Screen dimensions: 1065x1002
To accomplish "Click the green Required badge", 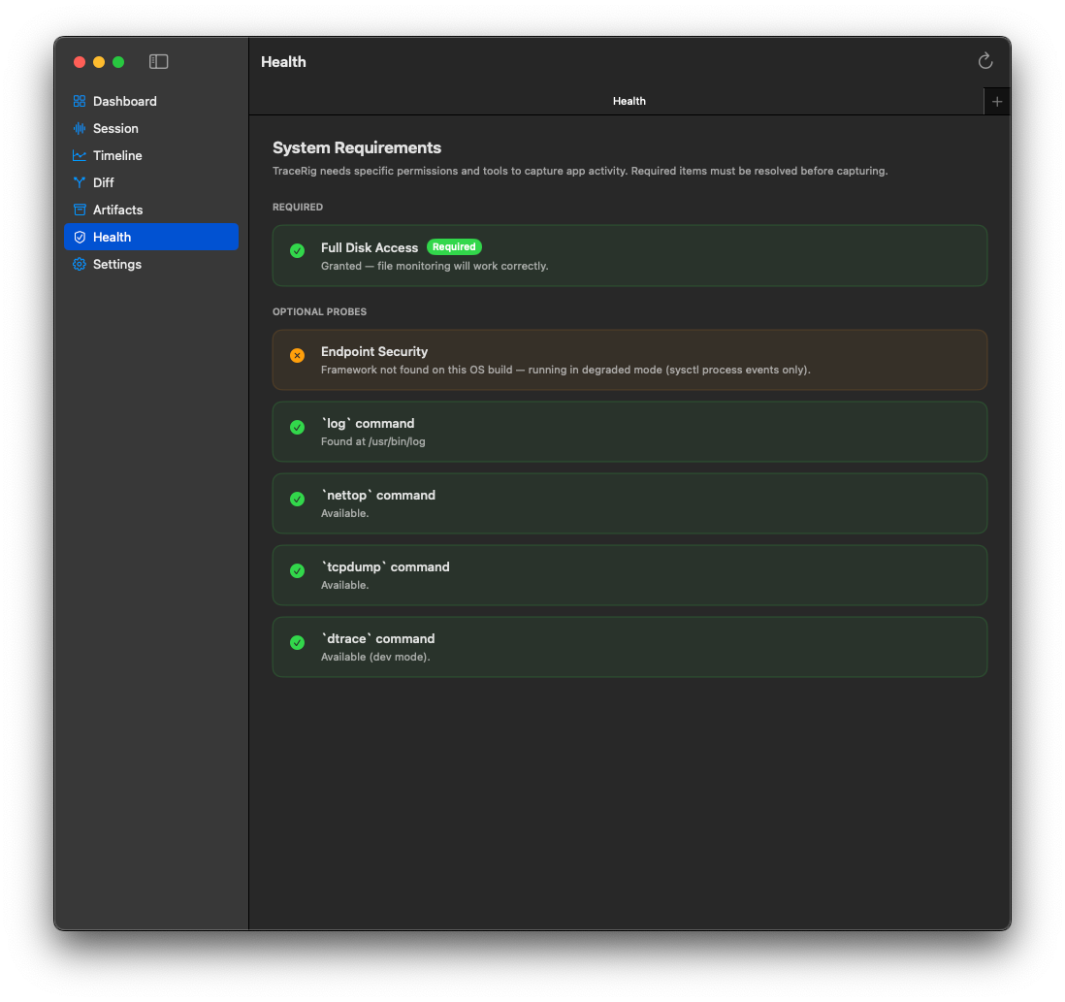I will click(x=454, y=246).
